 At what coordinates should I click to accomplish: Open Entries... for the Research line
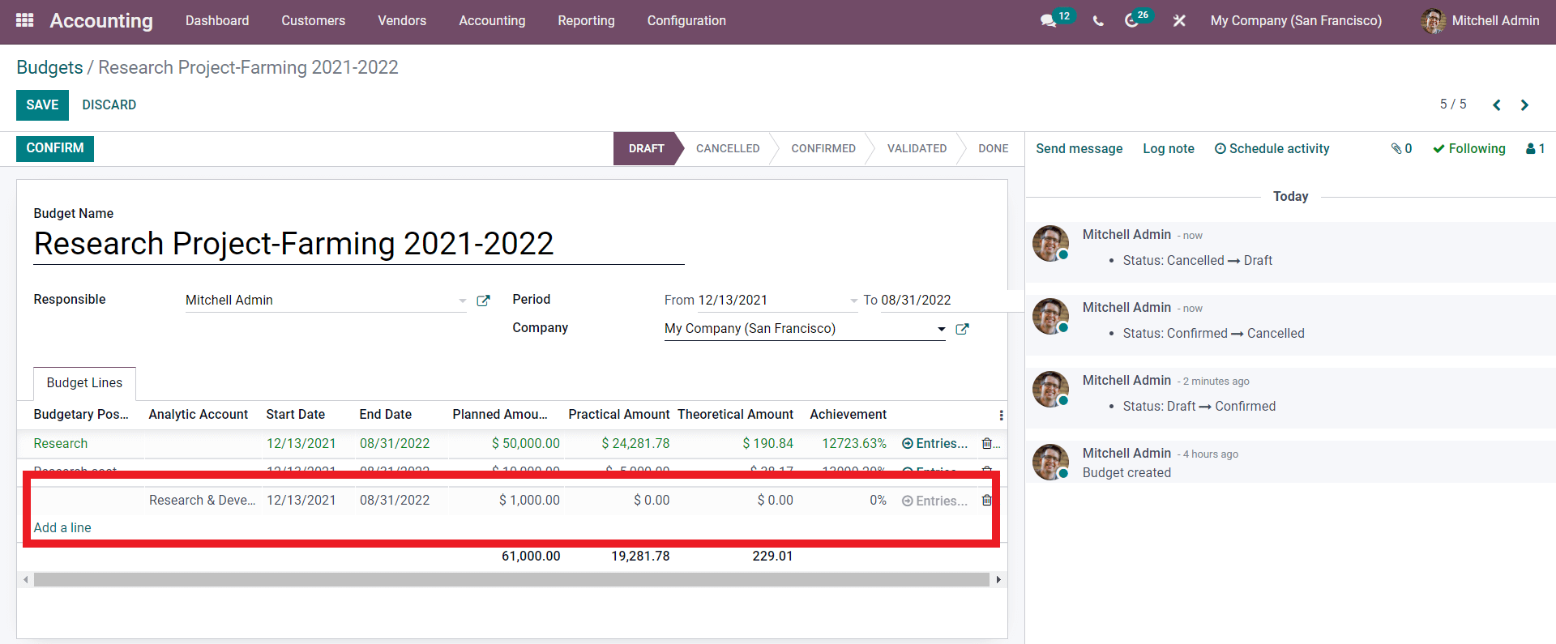934,443
